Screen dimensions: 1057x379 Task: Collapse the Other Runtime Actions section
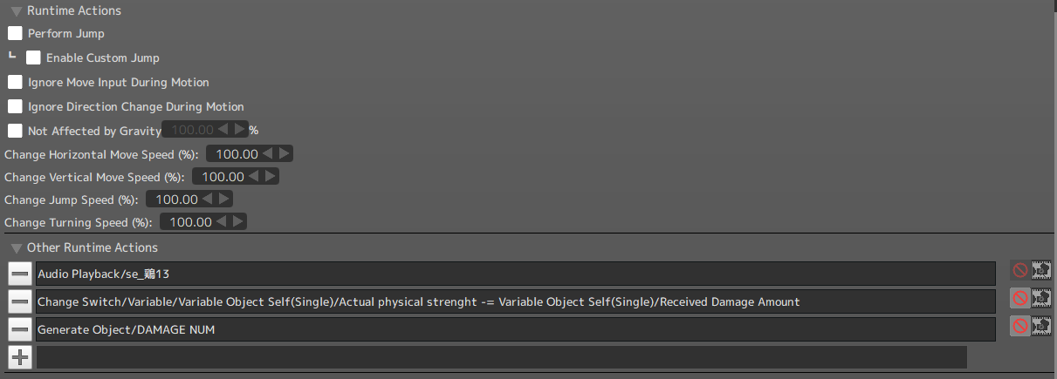coord(17,248)
